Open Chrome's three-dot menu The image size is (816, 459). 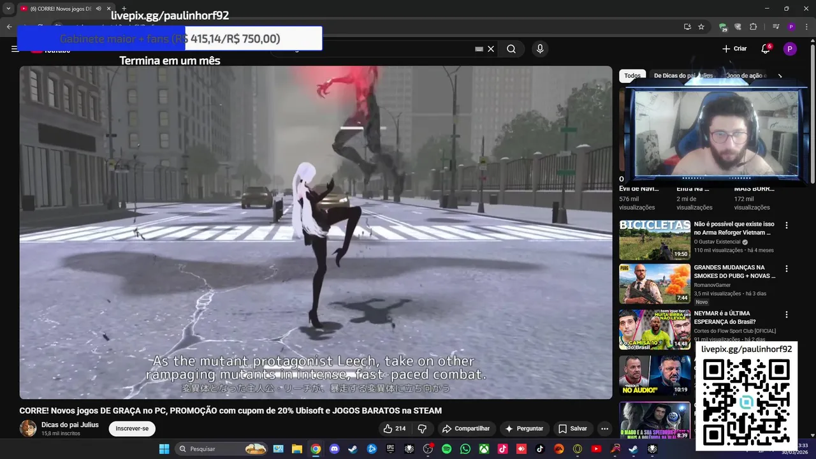point(807,27)
